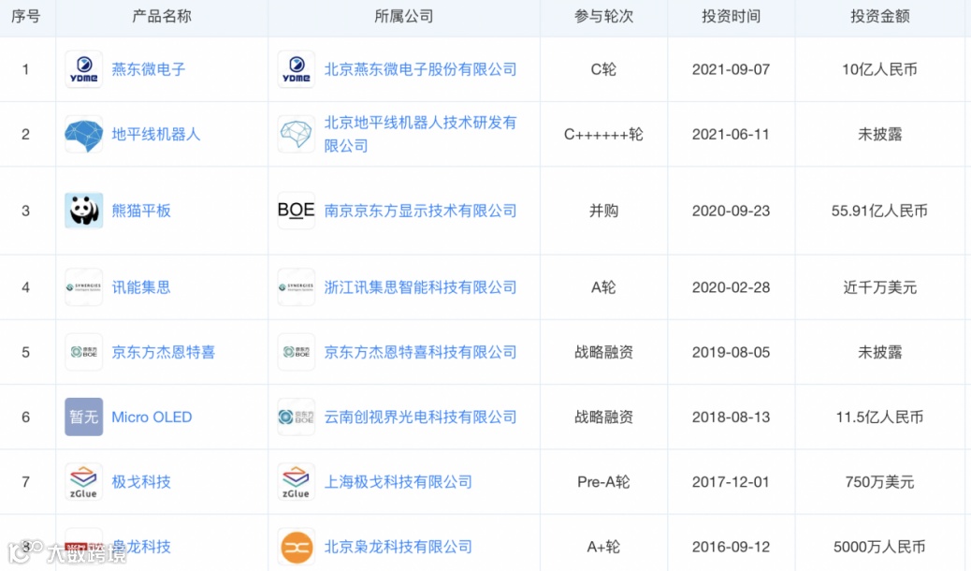Select the amount 近千万美元

880,287
